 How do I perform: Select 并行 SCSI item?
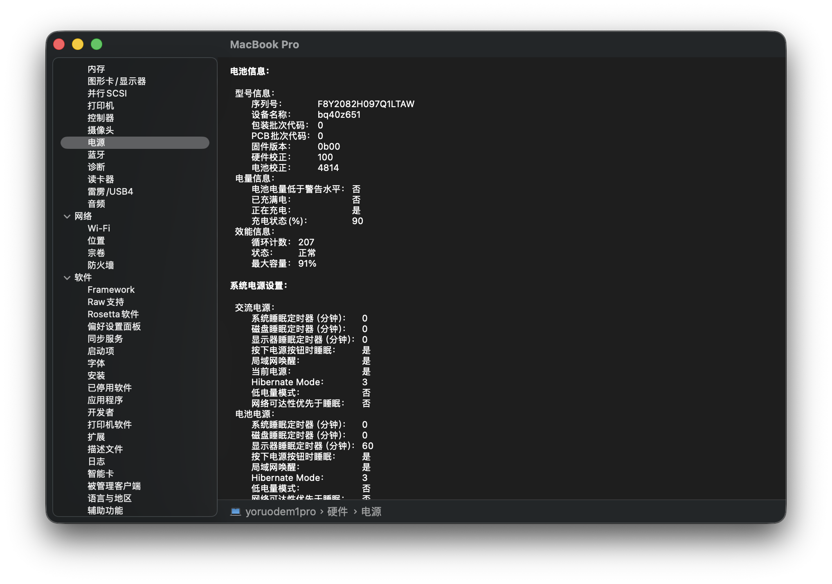point(107,94)
